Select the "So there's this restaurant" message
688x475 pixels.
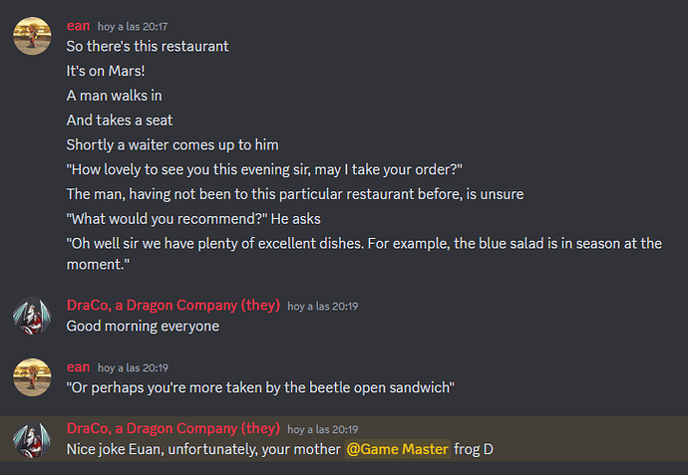[148, 47]
